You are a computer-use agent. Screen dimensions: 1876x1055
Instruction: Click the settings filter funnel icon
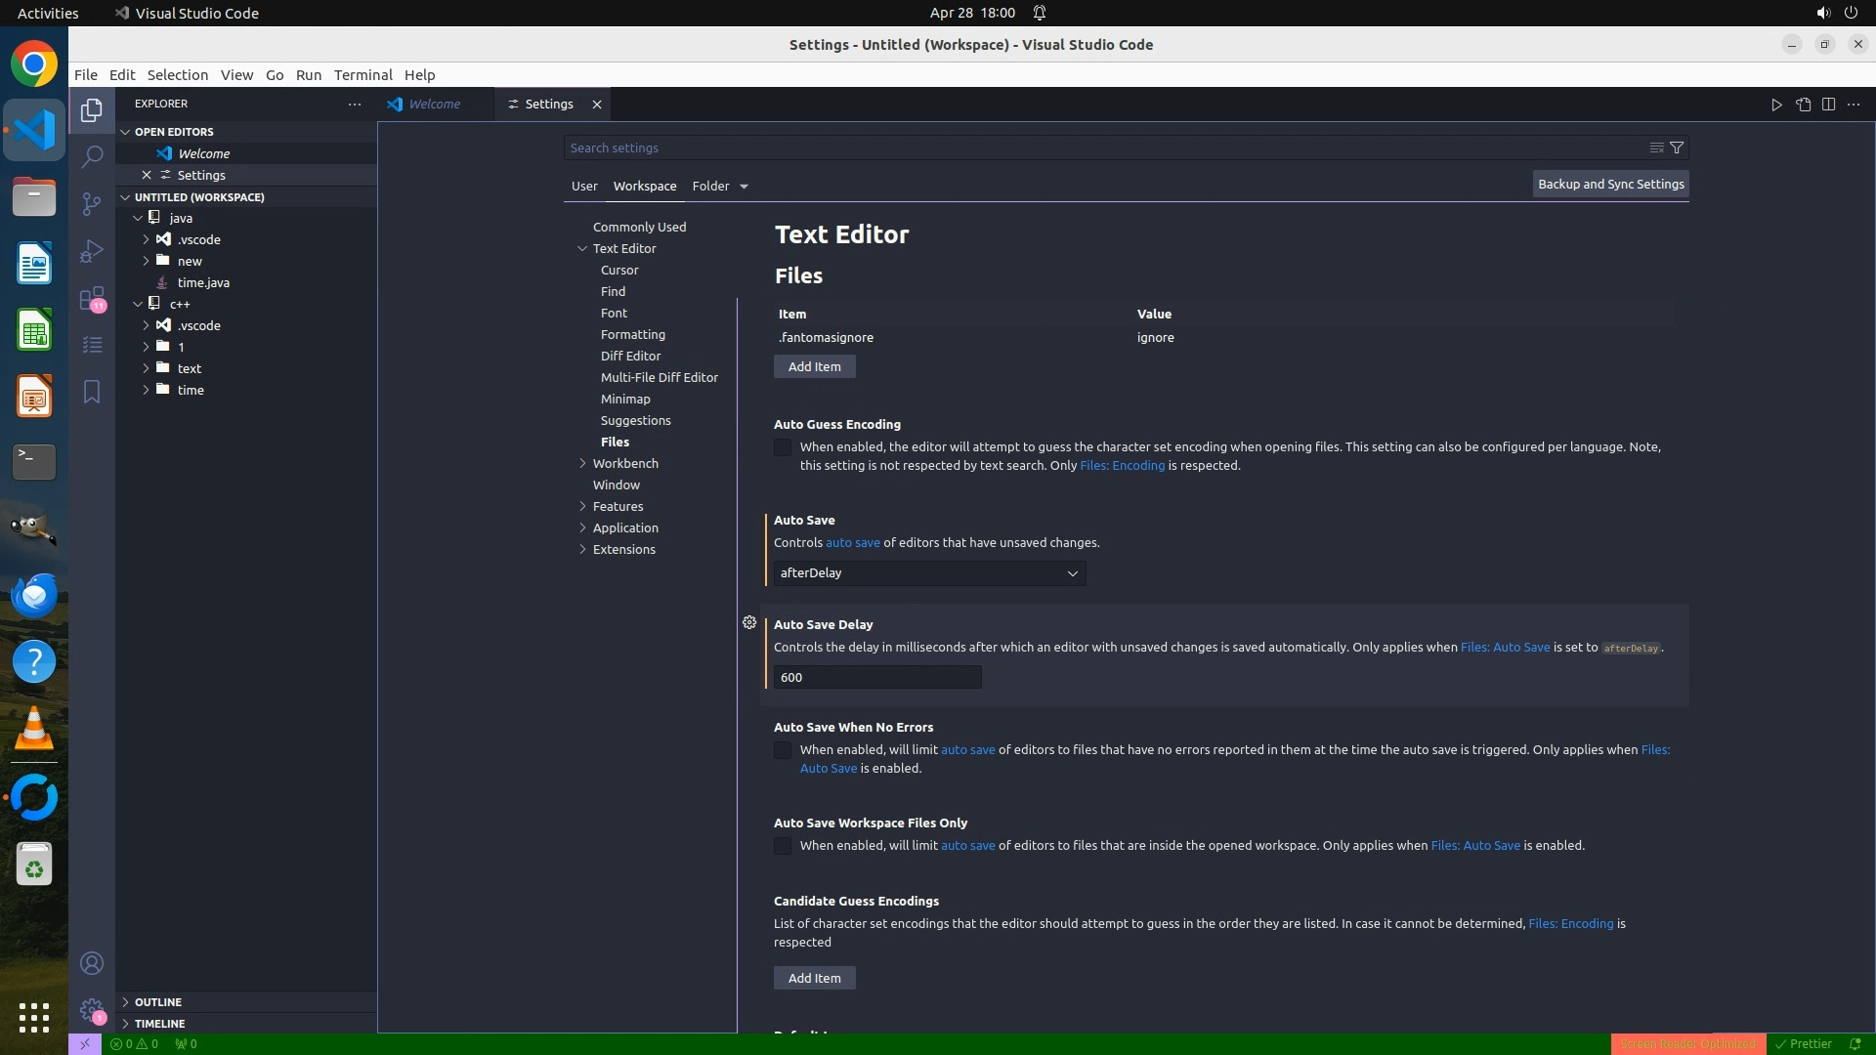click(1677, 148)
